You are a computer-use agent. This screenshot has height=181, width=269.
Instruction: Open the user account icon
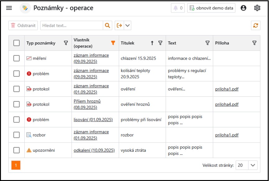[243, 8]
